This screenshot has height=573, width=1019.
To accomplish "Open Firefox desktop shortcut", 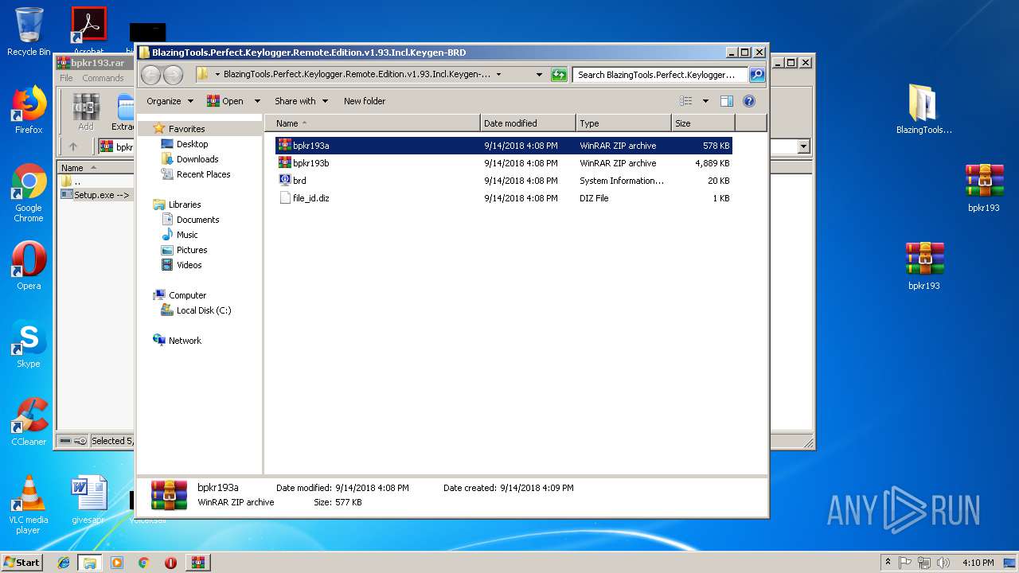I will 29,110.
